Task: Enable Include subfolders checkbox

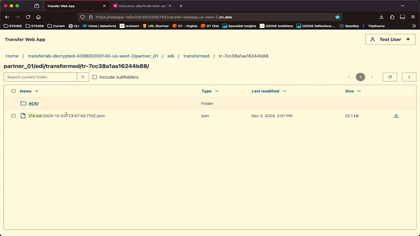Action: pos(94,77)
